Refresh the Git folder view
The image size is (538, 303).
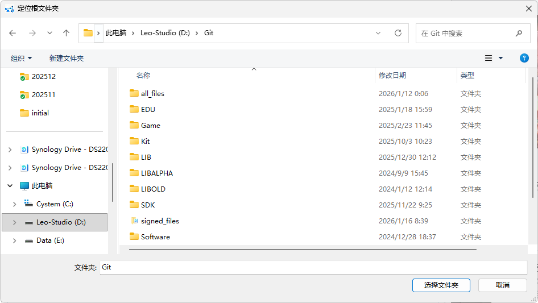[x=398, y=33]
